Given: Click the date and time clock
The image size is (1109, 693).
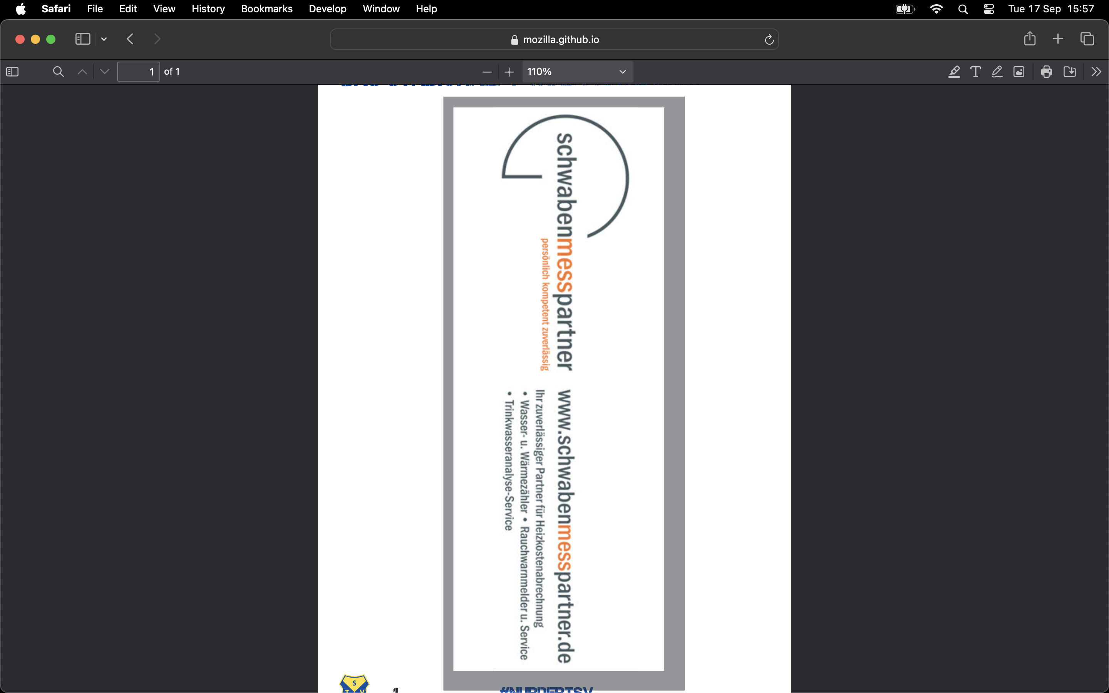Looking at the screenshot, I should [x=1051, y=9].
